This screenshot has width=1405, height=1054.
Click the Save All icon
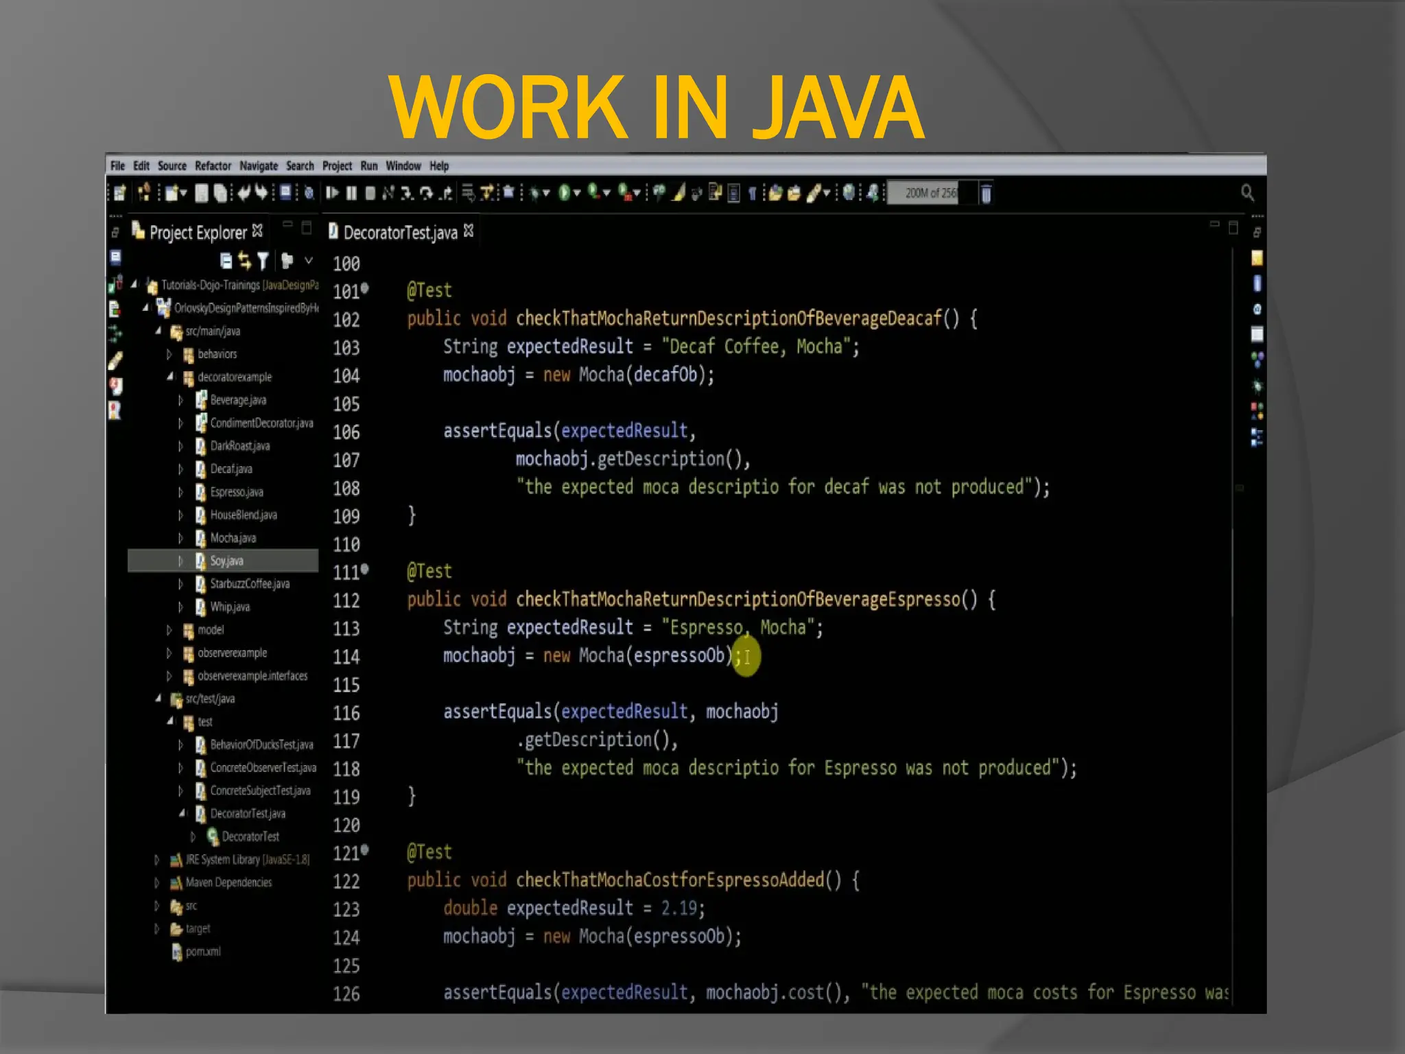point(220,193)
